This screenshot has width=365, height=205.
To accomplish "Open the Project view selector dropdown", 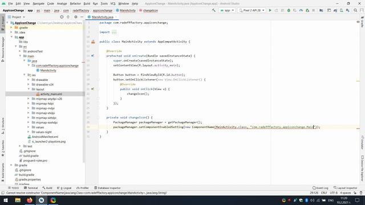I will click(x=17, y=17).
